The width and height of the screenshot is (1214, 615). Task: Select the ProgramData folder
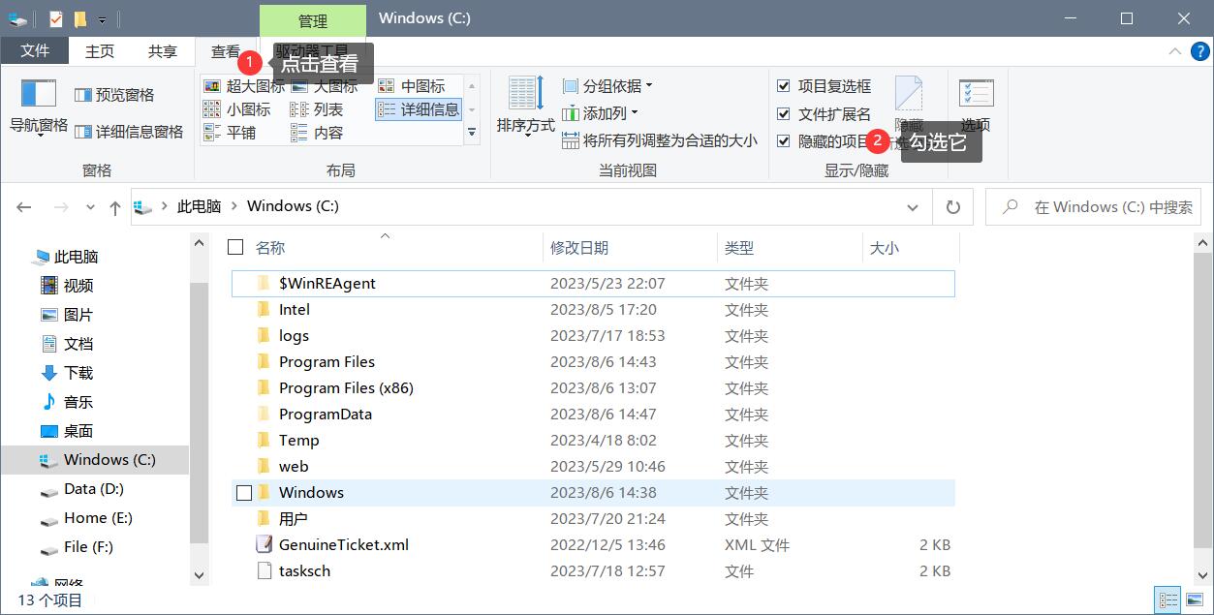[593, 415]
